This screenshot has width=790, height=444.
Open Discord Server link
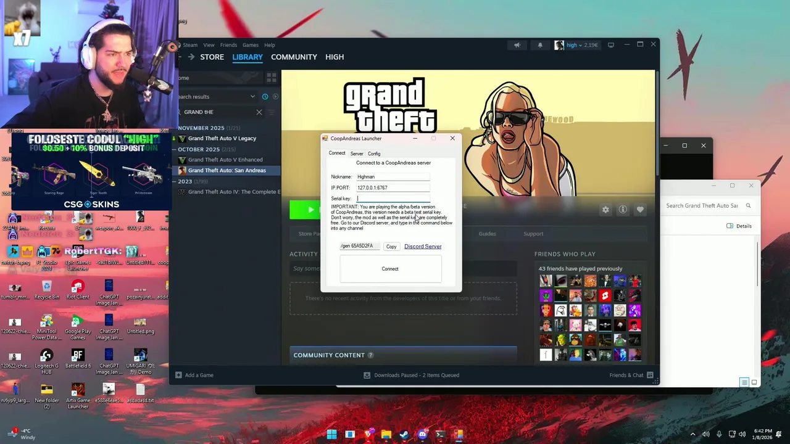(423, 247)
